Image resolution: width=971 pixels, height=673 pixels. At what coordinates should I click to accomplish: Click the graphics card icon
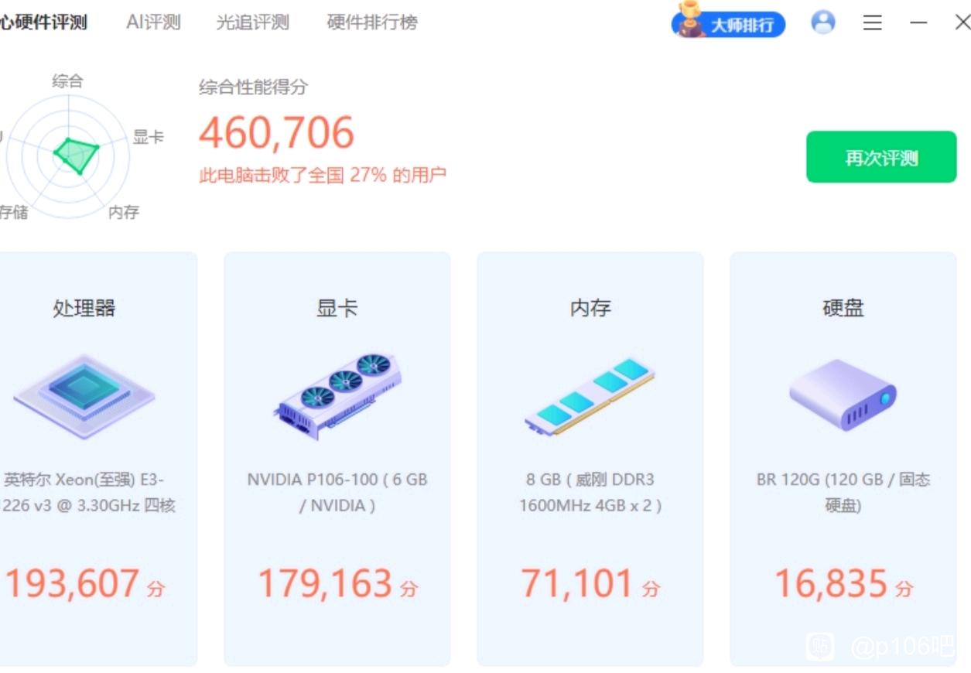(337, 397)
